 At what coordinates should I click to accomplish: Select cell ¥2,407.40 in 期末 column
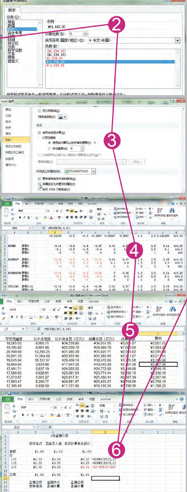[158, 364]
